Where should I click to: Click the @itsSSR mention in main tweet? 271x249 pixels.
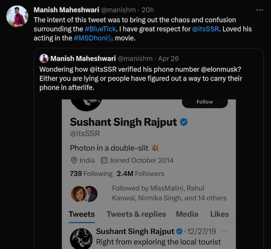tap(206, 29)
